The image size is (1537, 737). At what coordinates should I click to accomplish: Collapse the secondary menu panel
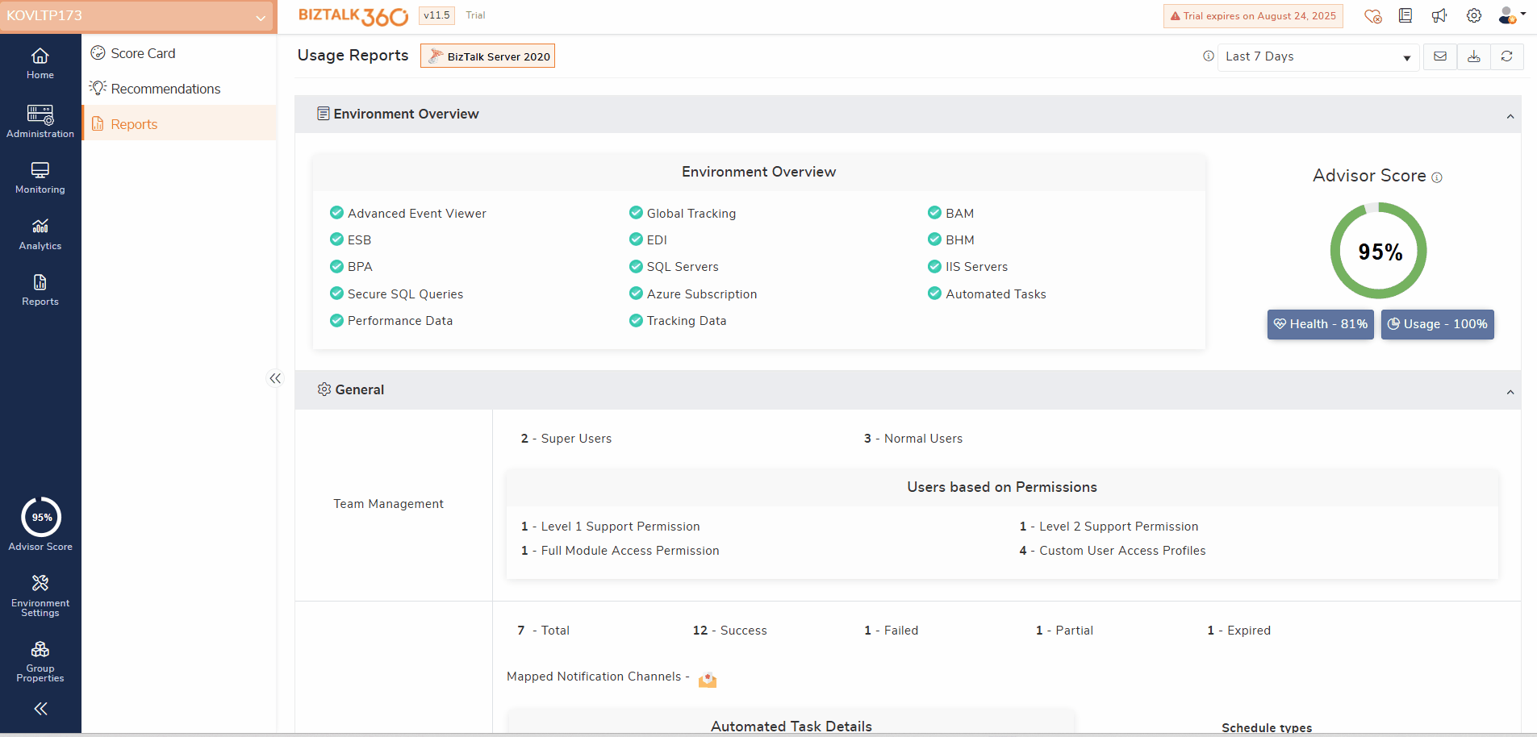pyautogui.click(x=275, y=378)
